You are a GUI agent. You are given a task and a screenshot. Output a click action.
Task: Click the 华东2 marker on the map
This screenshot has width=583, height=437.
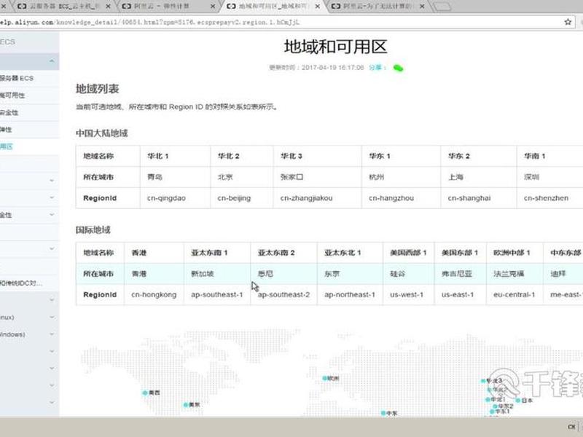pyautogui.click(x=504, y=406)
